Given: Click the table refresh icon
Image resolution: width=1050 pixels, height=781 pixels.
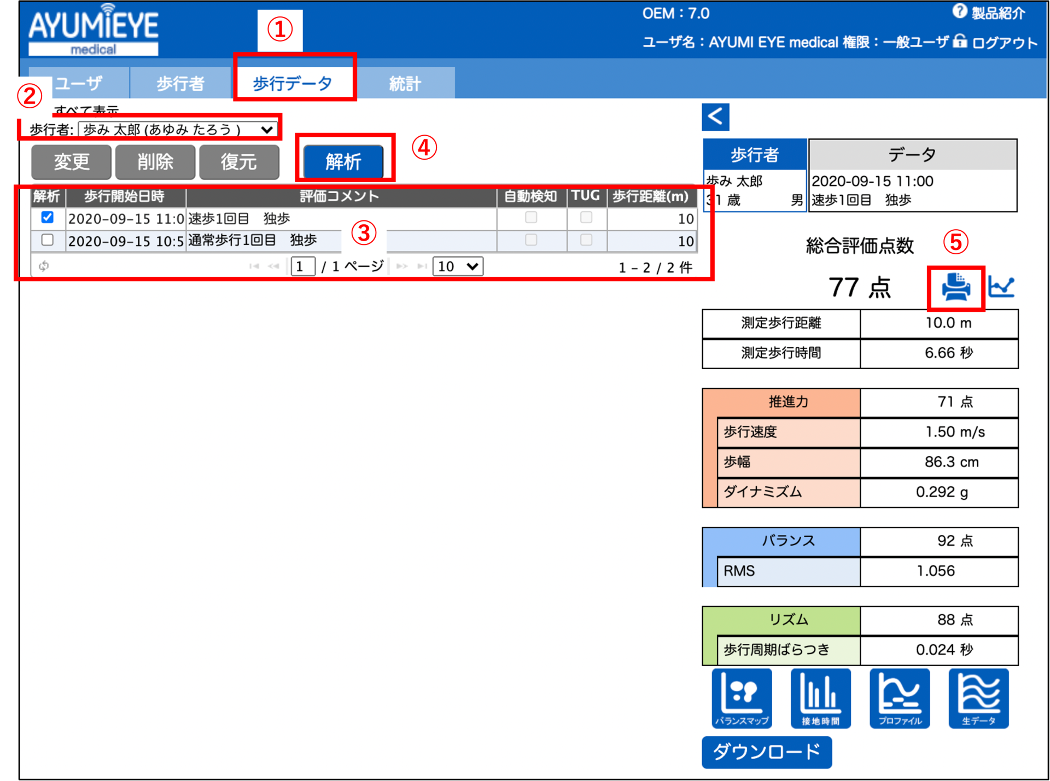Looking at the screenshot, I should (x=44, y=266).
